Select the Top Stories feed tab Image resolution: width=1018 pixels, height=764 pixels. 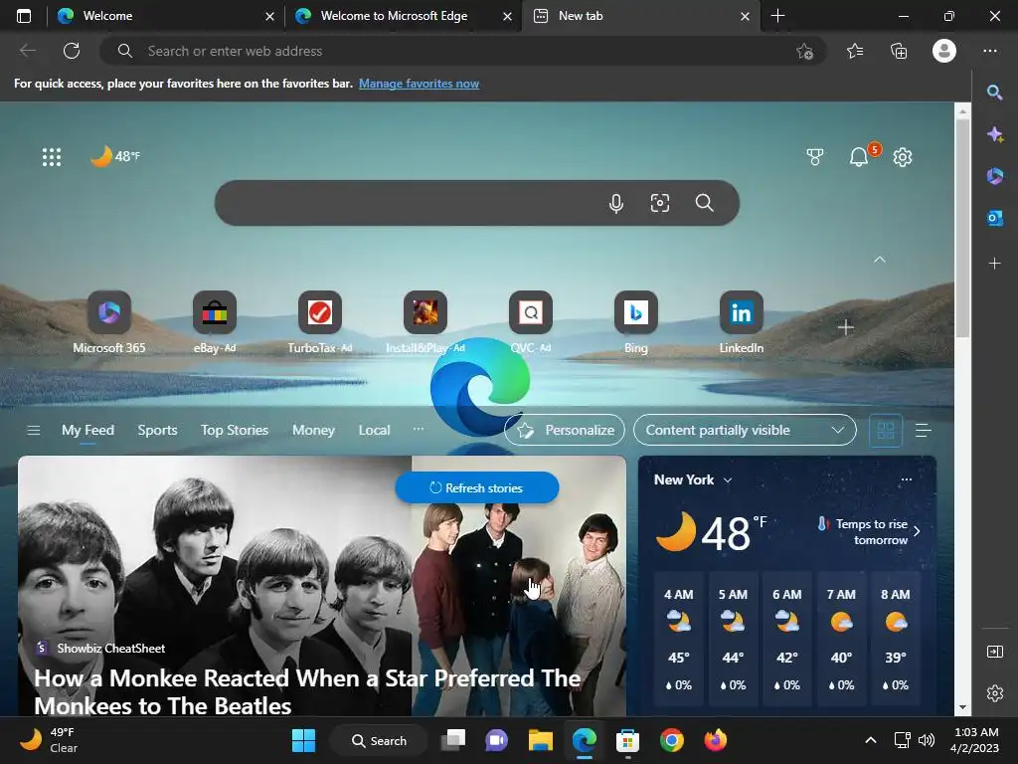tap(235, 430)
